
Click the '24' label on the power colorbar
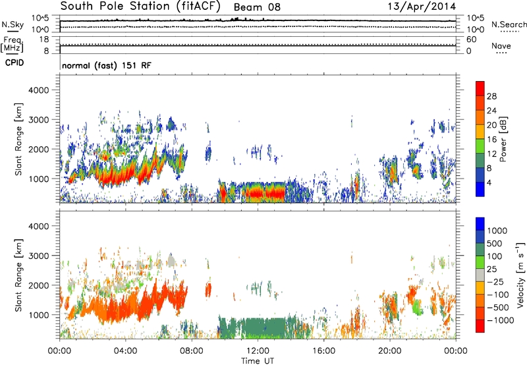tap(491, 111)
